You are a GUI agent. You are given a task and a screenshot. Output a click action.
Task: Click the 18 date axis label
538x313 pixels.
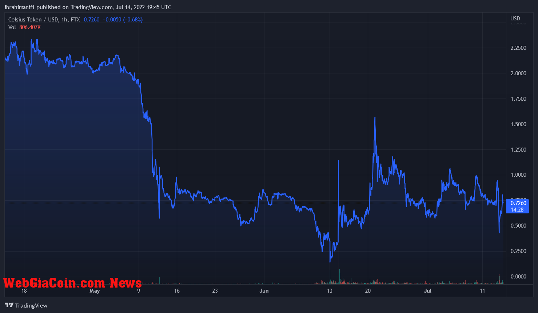(24, 291)
